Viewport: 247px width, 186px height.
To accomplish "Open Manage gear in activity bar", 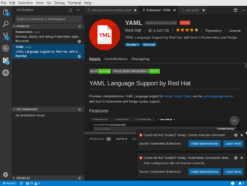I will coord(5,175).
